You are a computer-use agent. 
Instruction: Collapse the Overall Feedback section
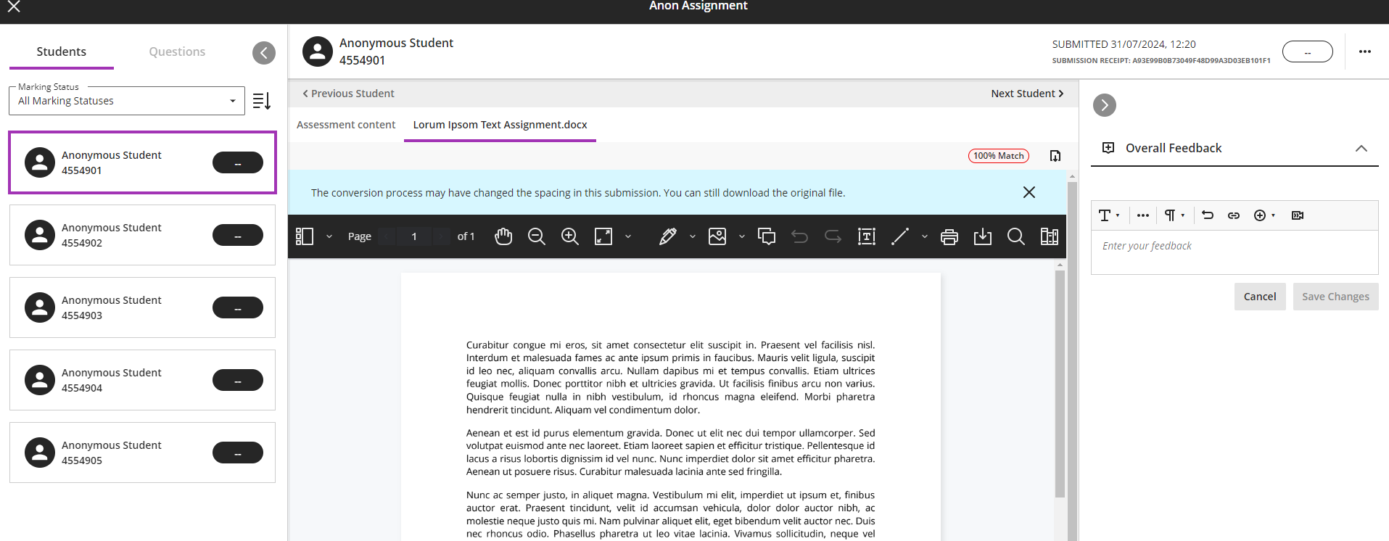1361,148
